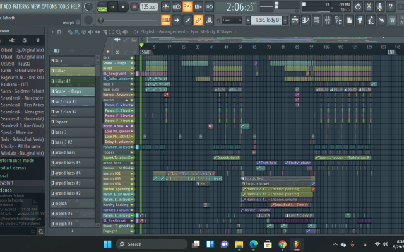Add new pattern with plus beside selector
This screenshot has width=404, height=252.
285,20
